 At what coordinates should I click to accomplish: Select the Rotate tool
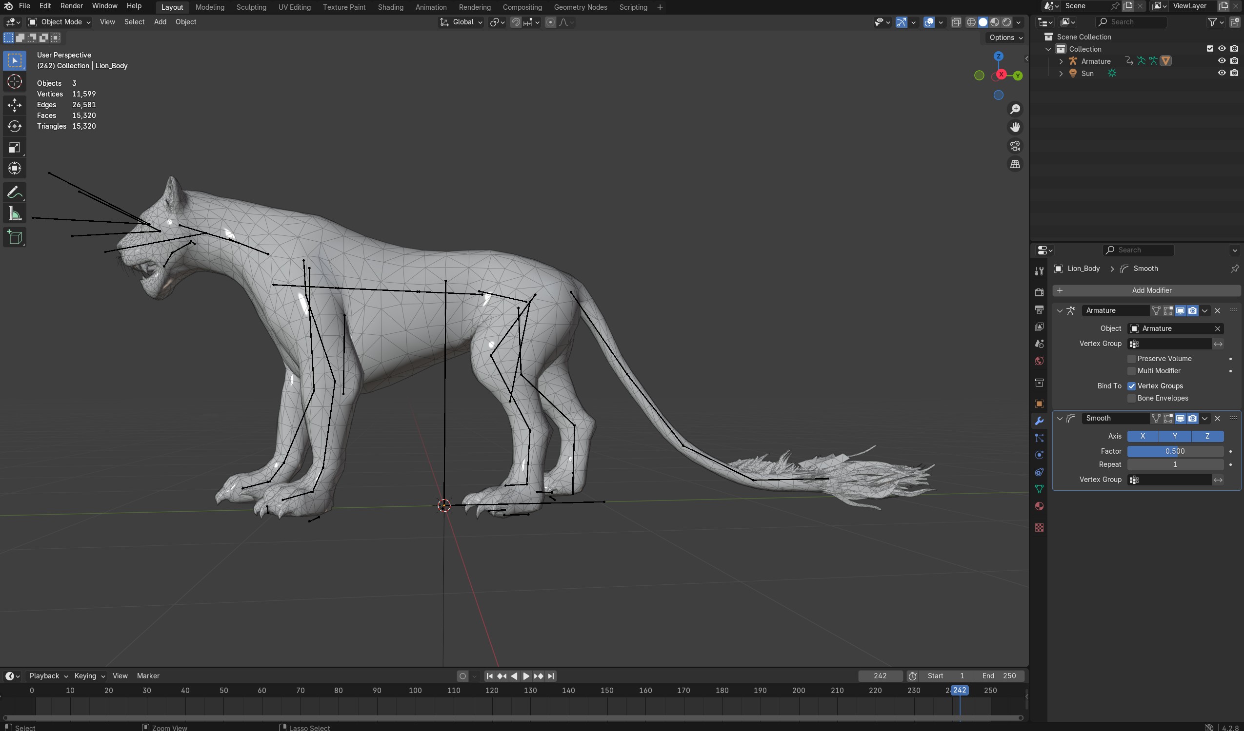14,126
